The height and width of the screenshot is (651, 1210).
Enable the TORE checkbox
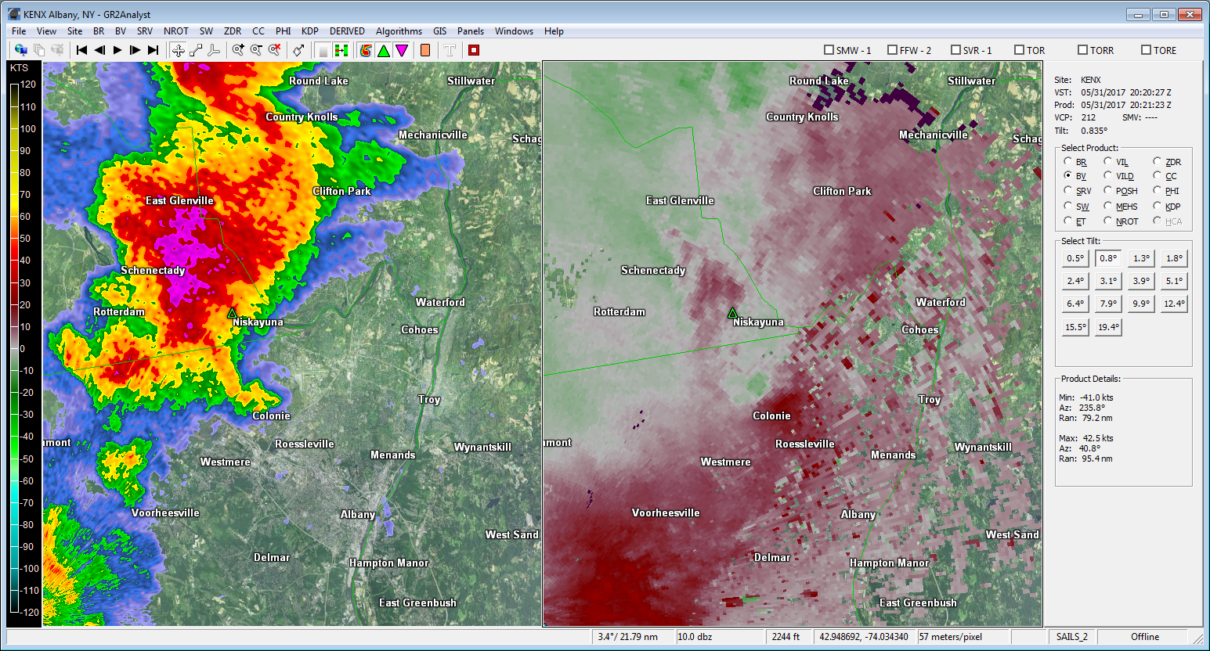(x=1146, y=50)
